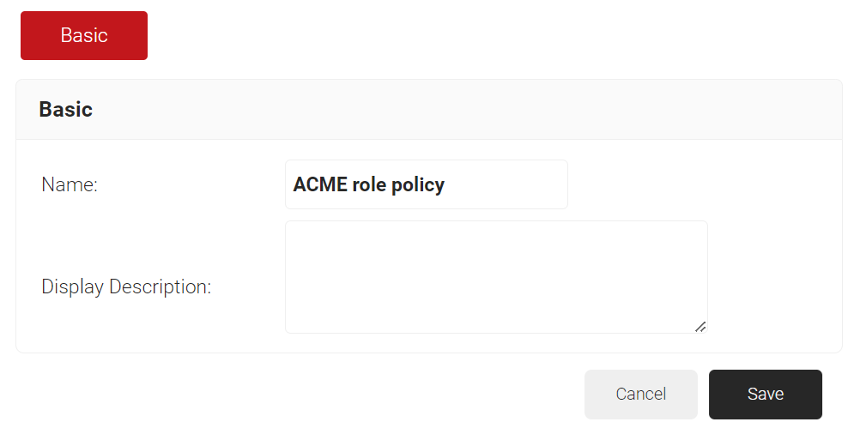Cancel editing the role policy
This screenshot has width=854, height=428.
(x=640, y=394)
